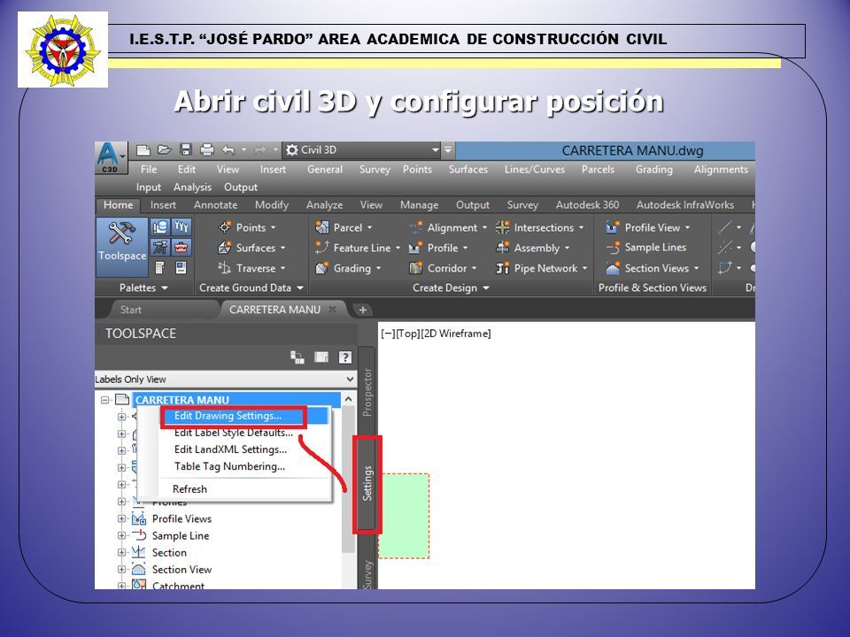Expand the Create Ground Data panel arrow
850x637 pixels.
point(300,288)
